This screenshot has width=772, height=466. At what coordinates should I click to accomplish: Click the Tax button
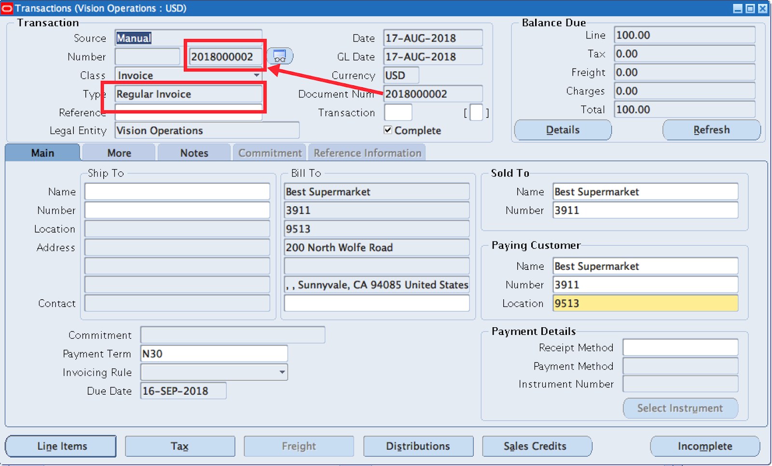coord(179,446)
